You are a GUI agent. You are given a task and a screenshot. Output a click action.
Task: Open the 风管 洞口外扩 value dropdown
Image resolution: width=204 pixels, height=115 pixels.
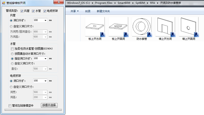45,20
